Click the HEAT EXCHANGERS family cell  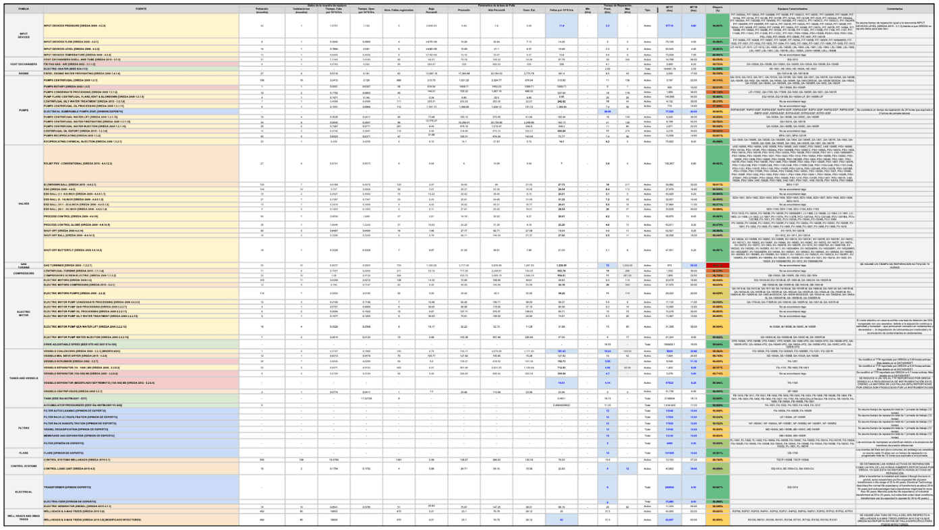point(24,64)
